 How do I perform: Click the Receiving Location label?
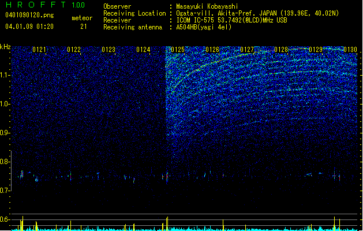[134, 13]
